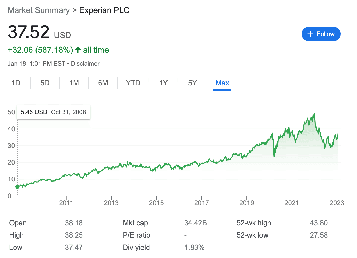Follow the Experian PLC stock
This screenshot has height=258, width=357.
coord(321,34)
